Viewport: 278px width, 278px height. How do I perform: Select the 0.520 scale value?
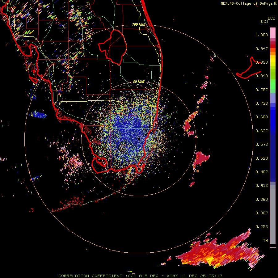262,158
